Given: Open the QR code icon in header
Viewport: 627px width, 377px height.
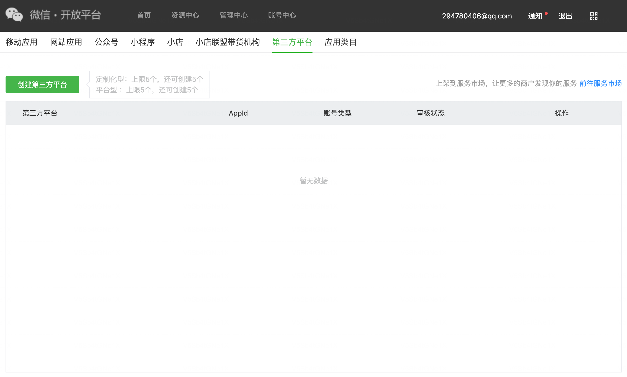Looking at the screenshot, I should [x=593, y=16].
